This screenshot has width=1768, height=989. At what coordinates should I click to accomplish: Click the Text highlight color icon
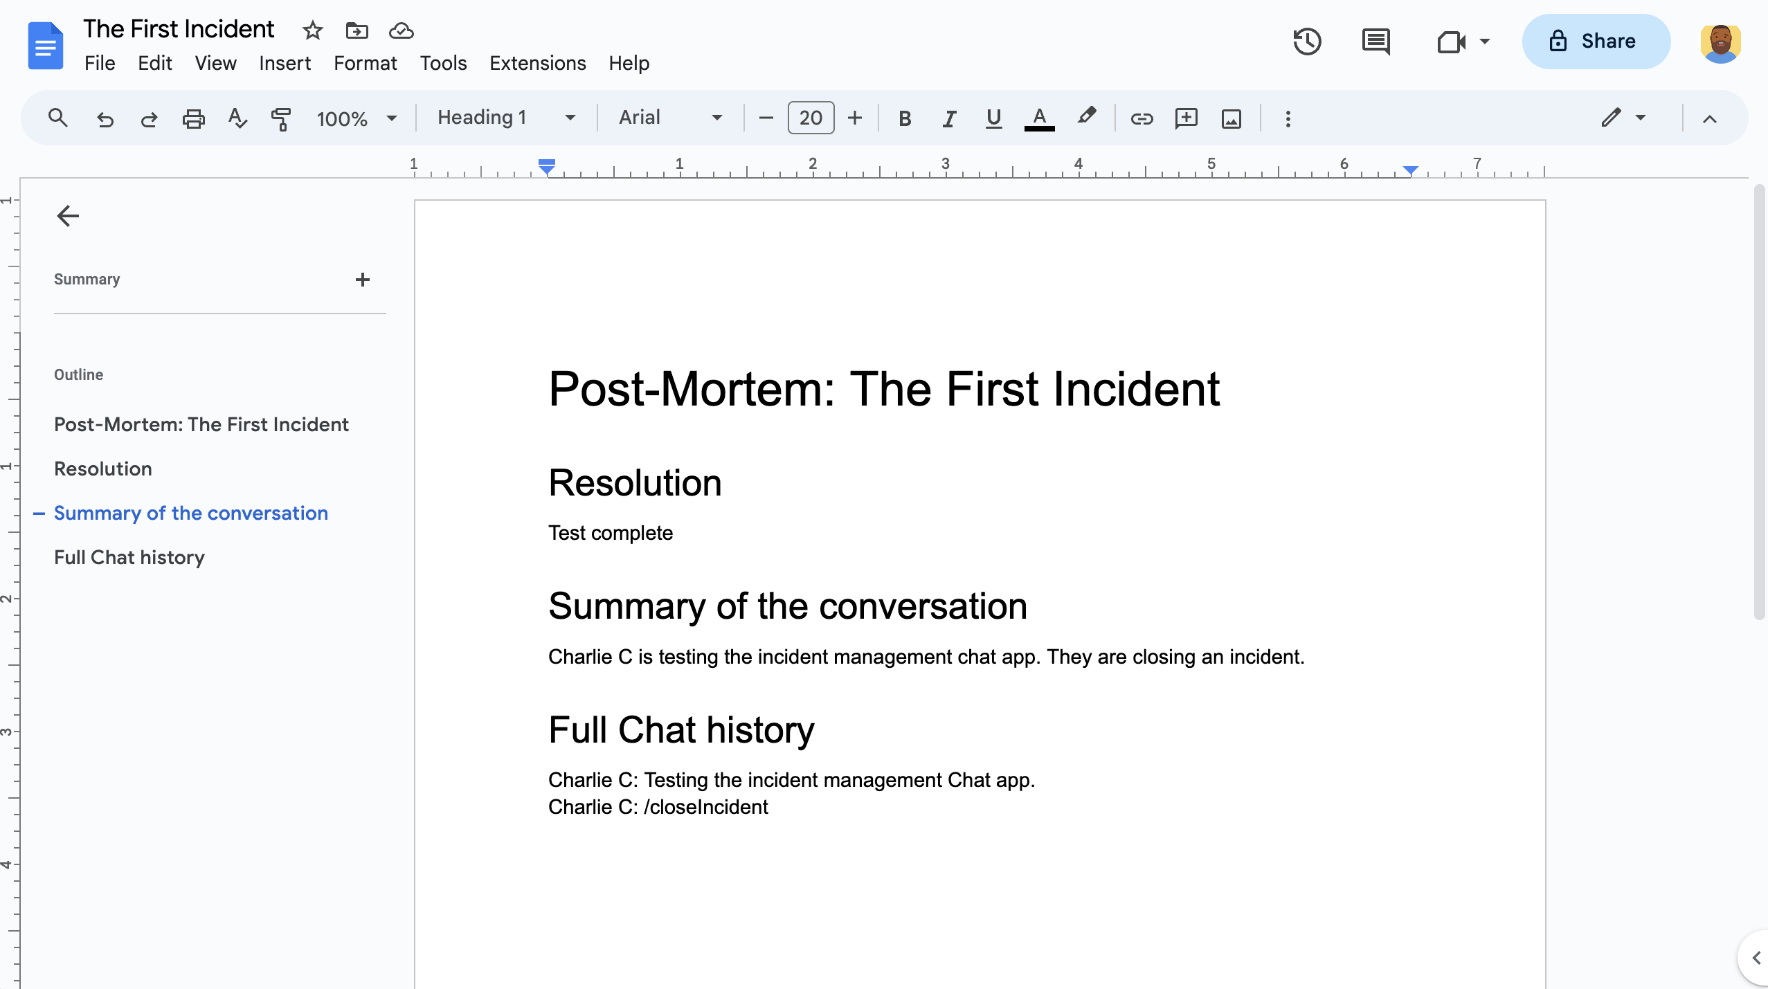pos(1087,118)
